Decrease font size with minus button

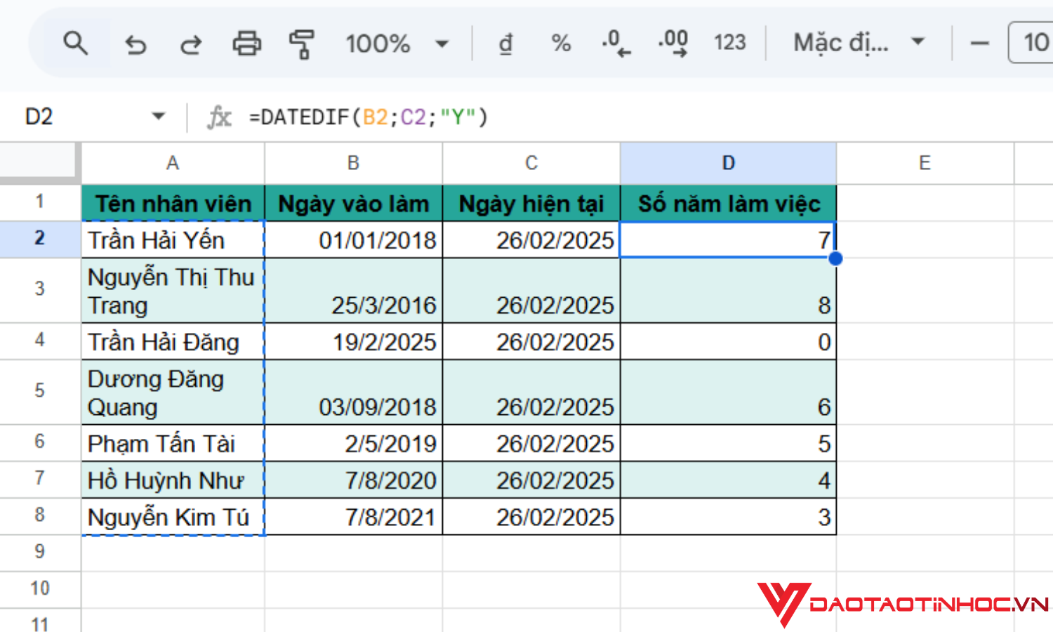979,44
